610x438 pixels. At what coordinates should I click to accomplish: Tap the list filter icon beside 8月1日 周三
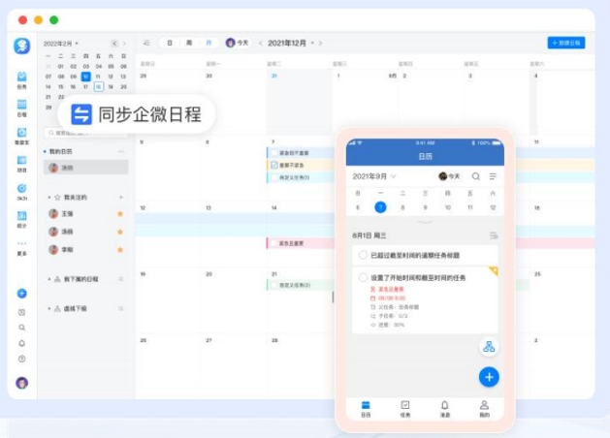(494, 235)
